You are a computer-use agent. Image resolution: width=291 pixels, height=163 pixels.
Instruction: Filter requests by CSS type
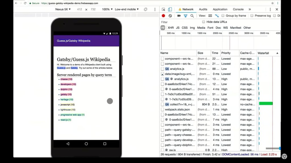[x=184, y=28]
